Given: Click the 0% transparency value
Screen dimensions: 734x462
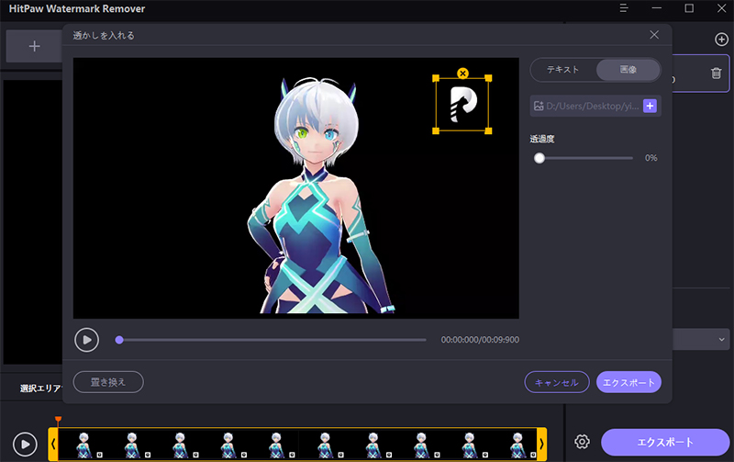Looking at the screenshot, I should tap(651, 158).
